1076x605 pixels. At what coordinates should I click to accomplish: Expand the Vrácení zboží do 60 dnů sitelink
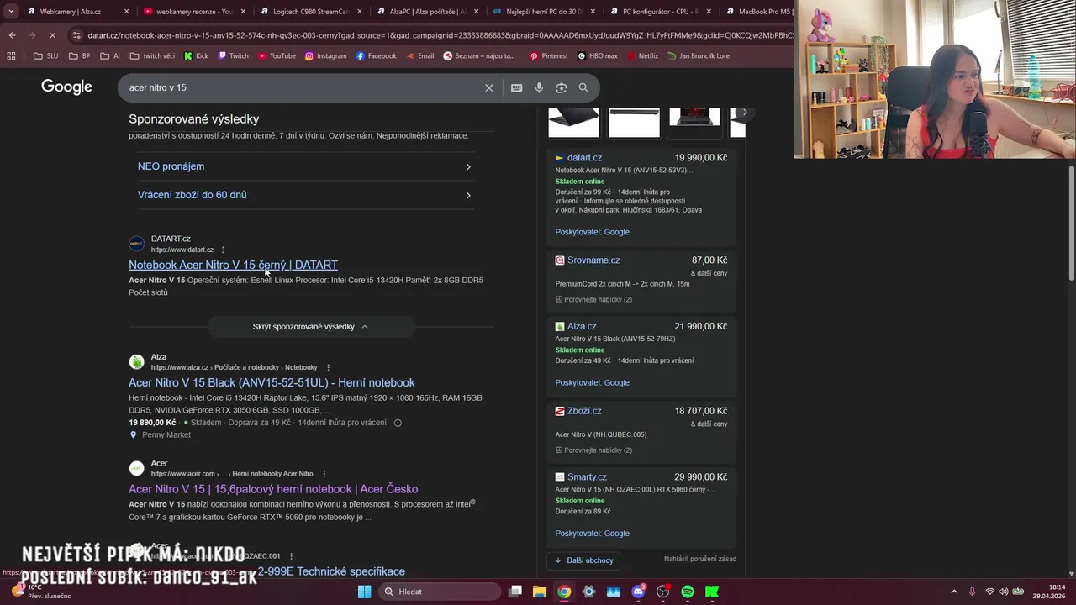(x=304, y=195)
